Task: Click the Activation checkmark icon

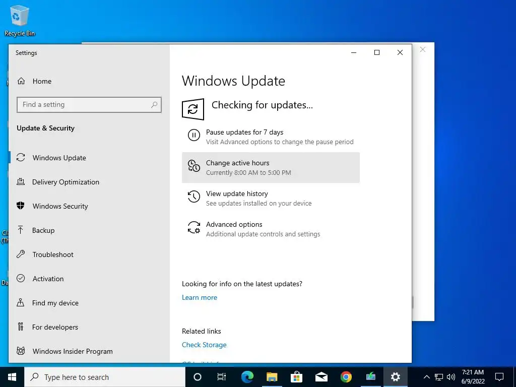Action: click(x=21, y=278)
